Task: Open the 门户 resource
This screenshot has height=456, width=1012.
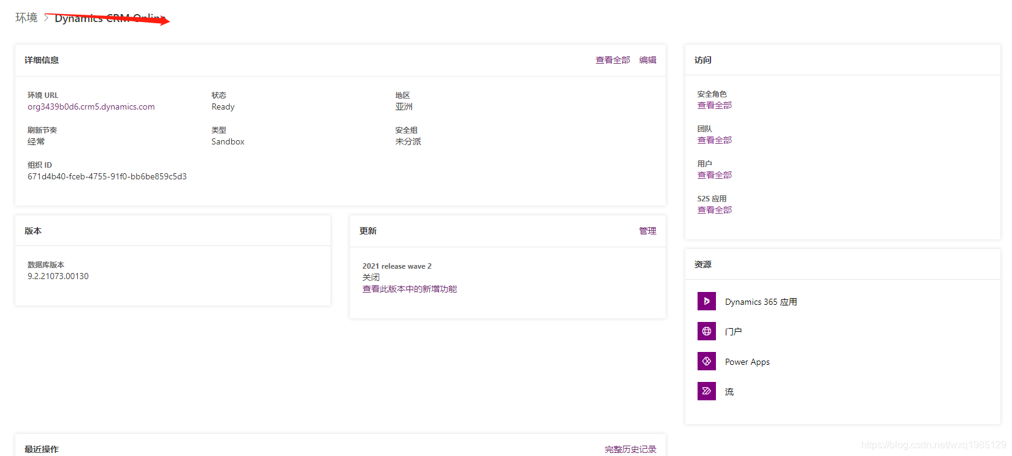Action: 733,332
